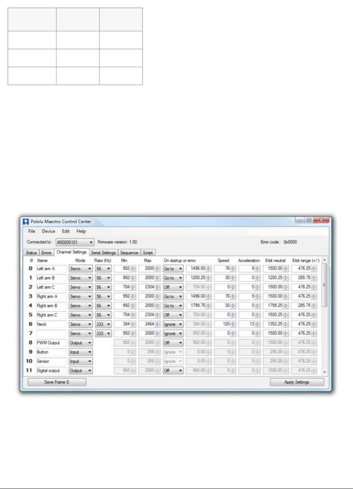Open Rate dropdown for Left arm B
Image resolution: width=353 pixels, height=489 pixels.
[103, 278]
